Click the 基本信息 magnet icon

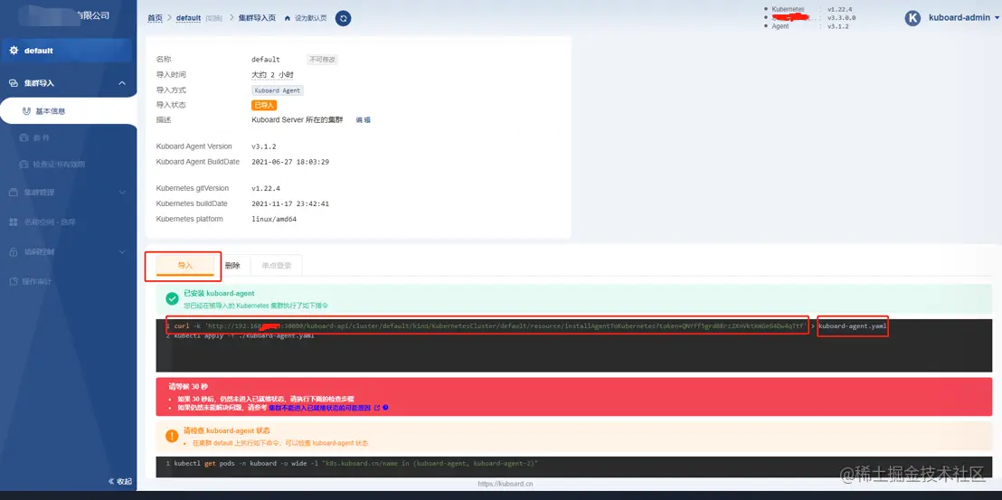click(x=26, y=111)
